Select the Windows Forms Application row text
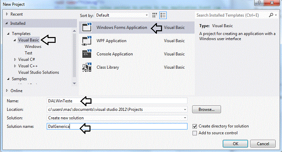The width and height of the screenshot is (282, 152). click(x=122, y=28)
